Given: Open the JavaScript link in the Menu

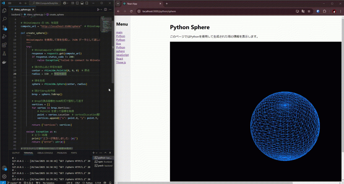Looking at the screenshot, I should coord(122,55).
